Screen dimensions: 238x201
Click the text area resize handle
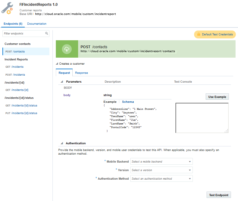[x=226, y=131]
